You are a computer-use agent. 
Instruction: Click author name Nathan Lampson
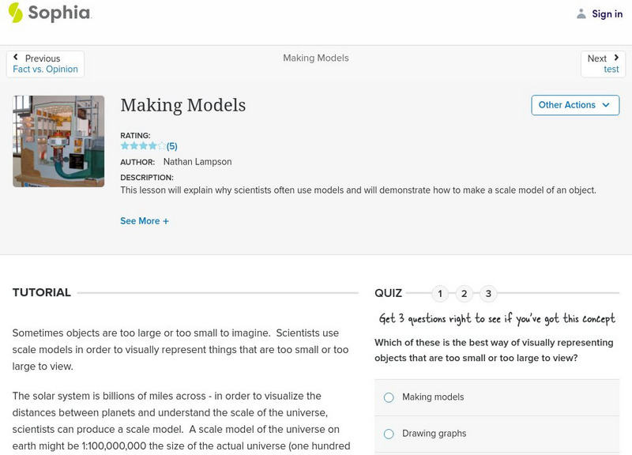[197, 162]
